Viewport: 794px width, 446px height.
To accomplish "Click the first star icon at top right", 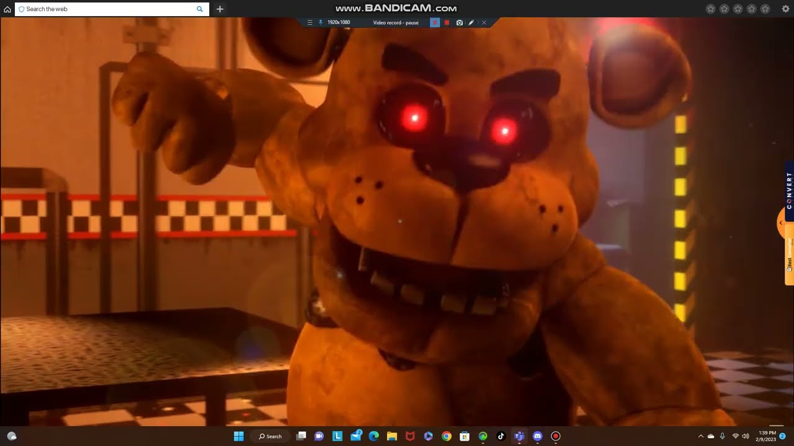I will 711,9.
